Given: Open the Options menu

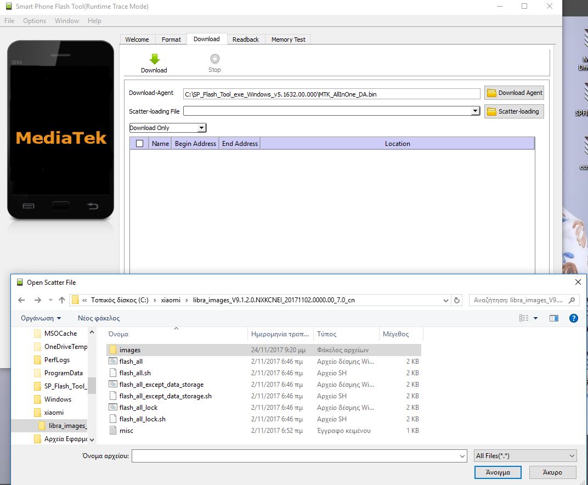Looking at the screenshot, I should point(35,21).
